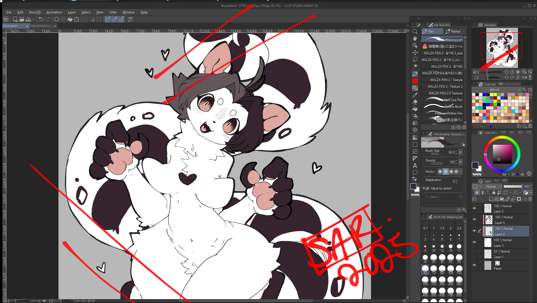Select the Eyedropper tool
537x303 pixels.
[x=415, y=95]
